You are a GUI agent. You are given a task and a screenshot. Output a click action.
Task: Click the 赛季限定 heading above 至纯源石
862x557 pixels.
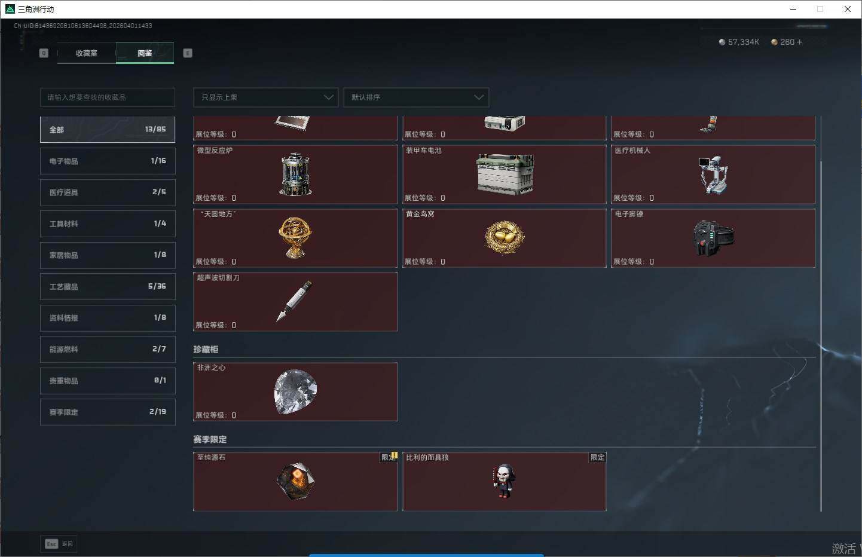pyautogui.click(x=210, y=439)
